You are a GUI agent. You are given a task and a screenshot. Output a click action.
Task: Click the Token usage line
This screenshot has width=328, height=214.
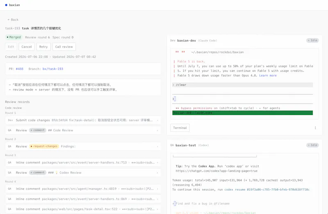pyautogui.click(x=237, y=180)
